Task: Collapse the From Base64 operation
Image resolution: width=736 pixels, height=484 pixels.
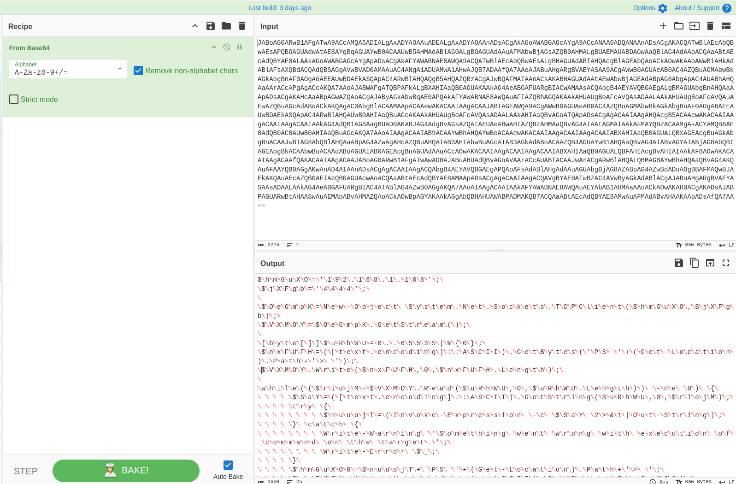Action: 214,47
